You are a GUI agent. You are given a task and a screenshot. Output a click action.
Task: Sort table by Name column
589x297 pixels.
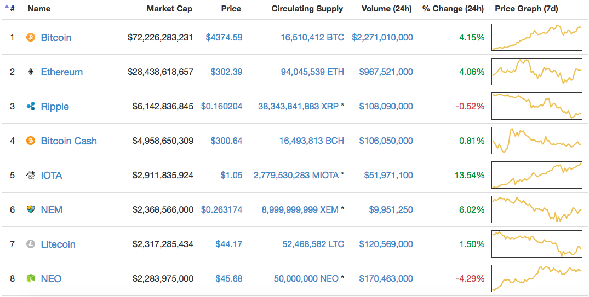pos(39,9)
